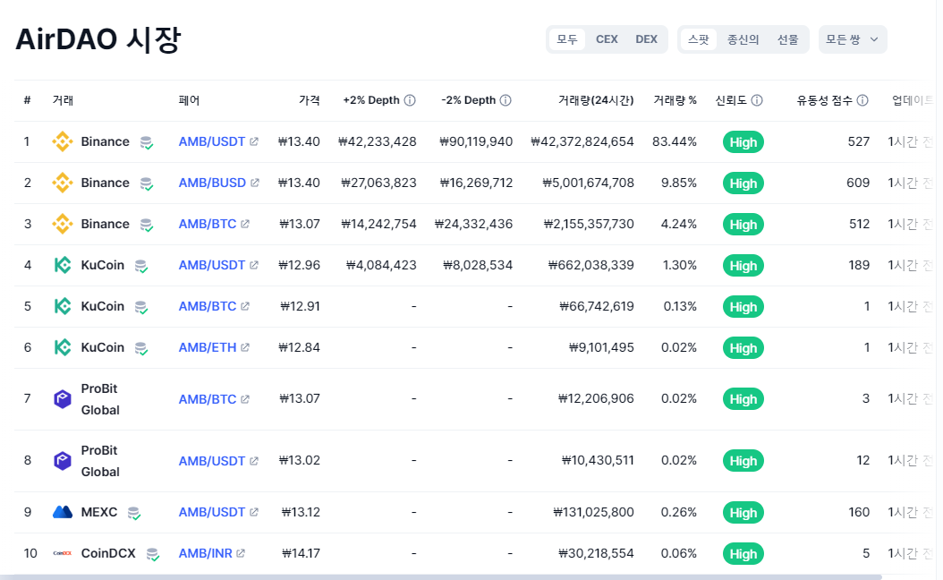Viewport: 943px width, 580px height.
Task: Click info icon next to +2% Depth
Action: point(410,100)
